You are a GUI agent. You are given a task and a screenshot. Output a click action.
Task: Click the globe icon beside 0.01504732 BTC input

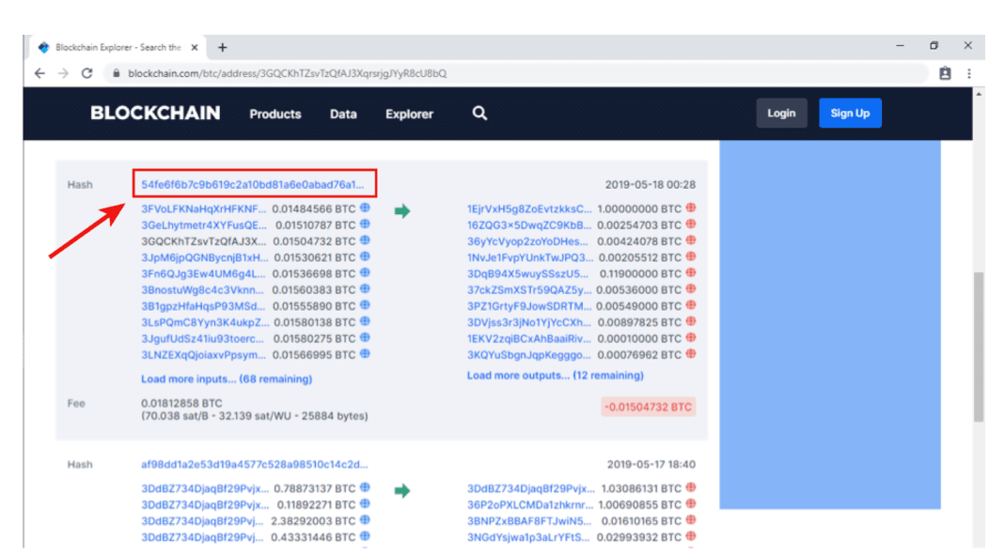tap(365, 240)
